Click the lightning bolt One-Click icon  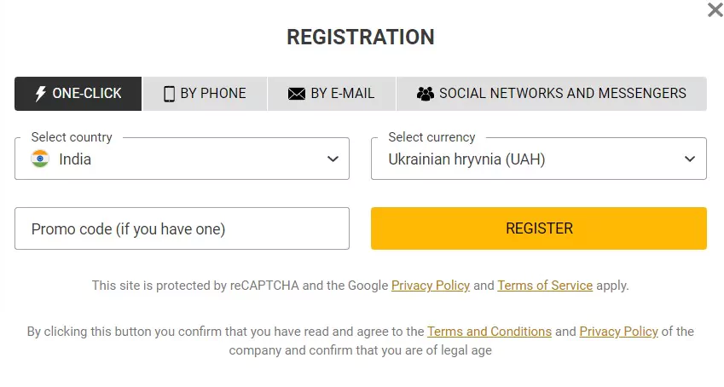click(x=41, y=94)
